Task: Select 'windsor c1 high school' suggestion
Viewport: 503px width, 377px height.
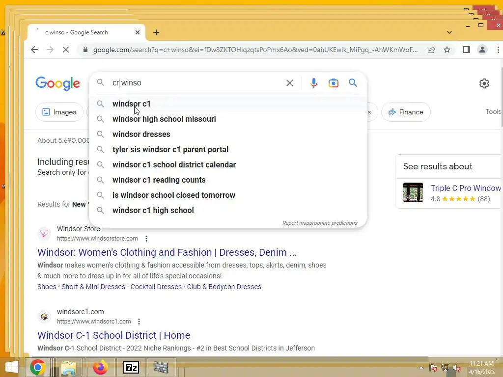Action: pos(228,210)
